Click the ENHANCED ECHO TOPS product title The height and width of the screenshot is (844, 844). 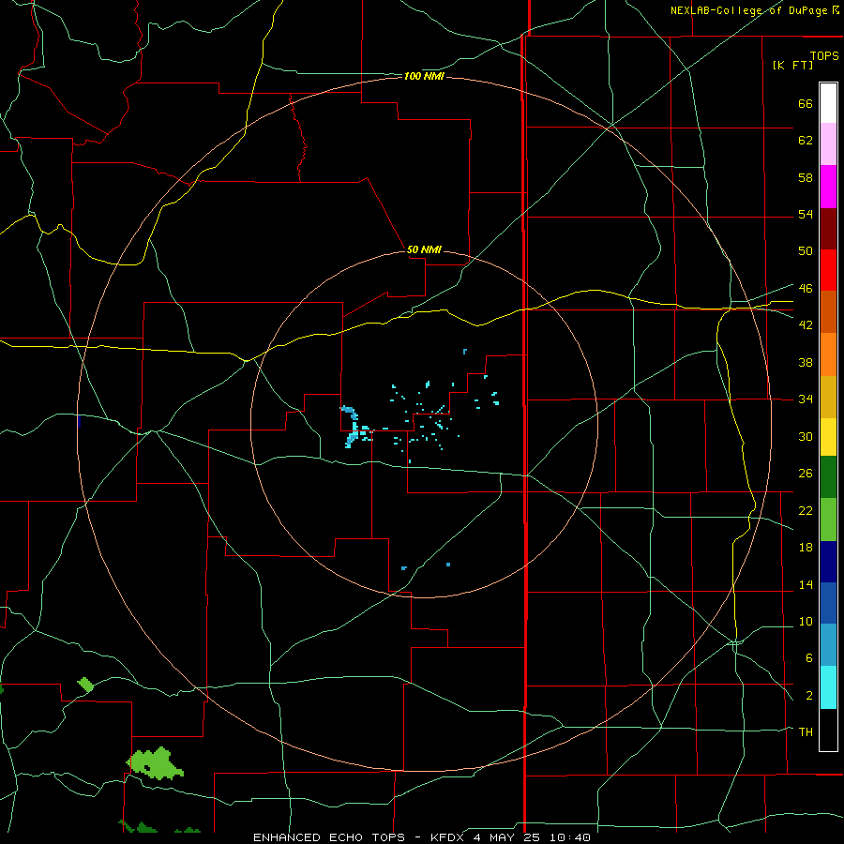[328, 837]
